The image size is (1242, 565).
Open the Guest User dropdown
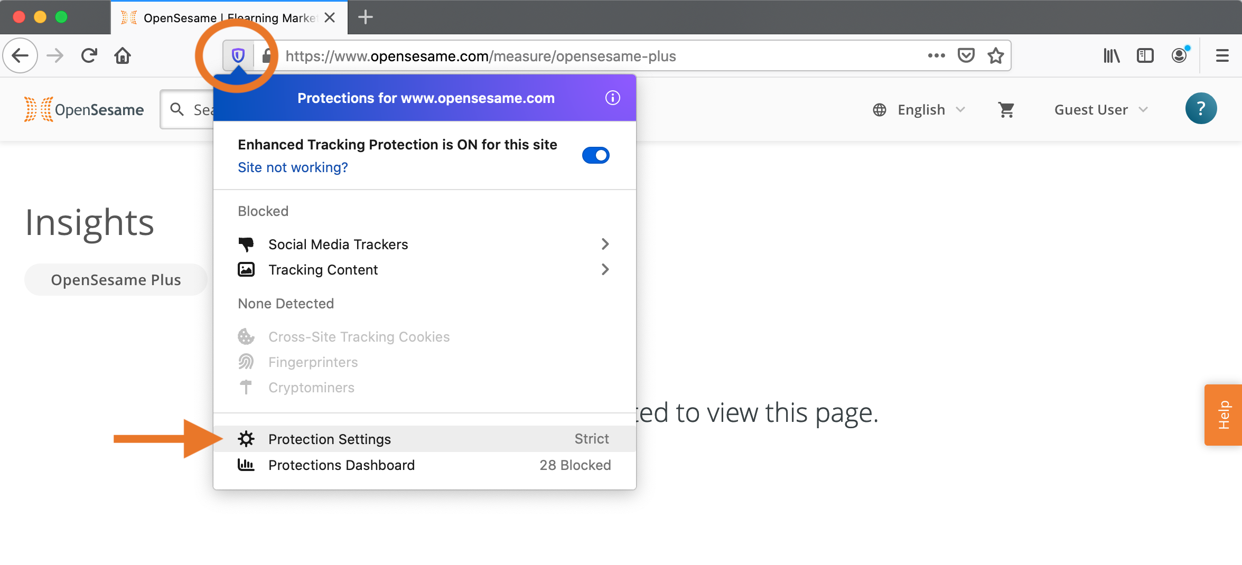[1101, 110]
